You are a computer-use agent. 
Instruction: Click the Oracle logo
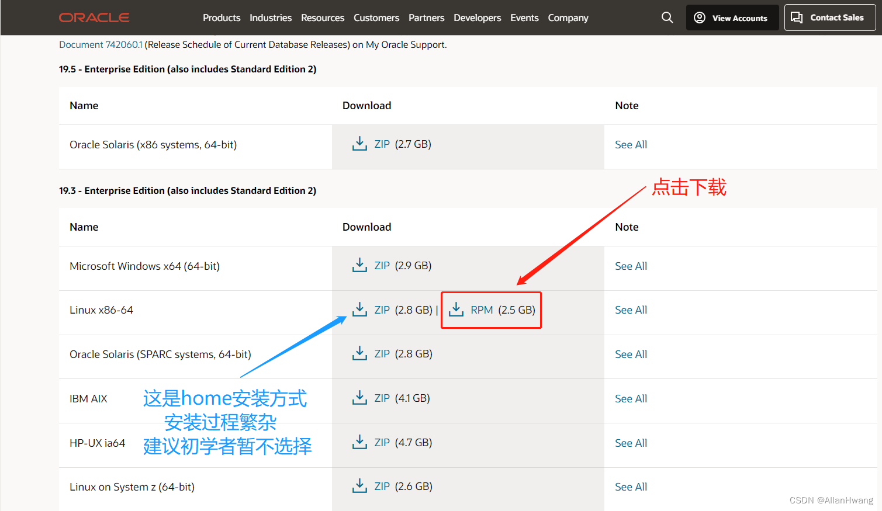point(94,18)
